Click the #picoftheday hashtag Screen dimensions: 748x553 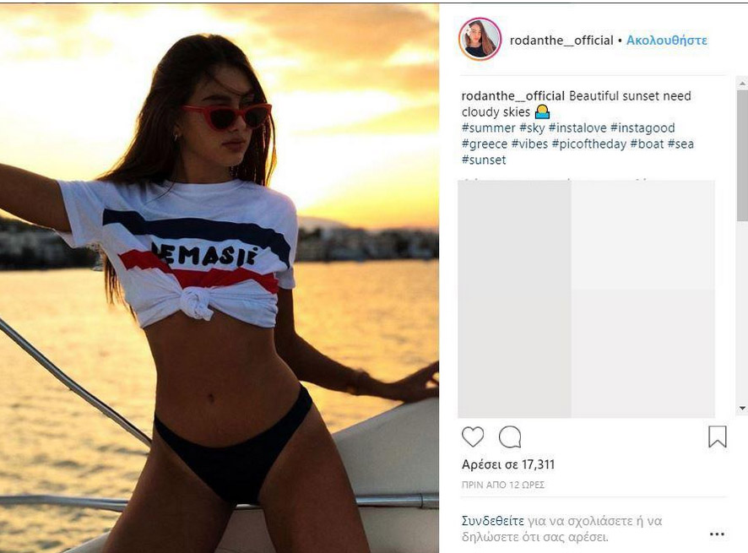coord(589,144)
